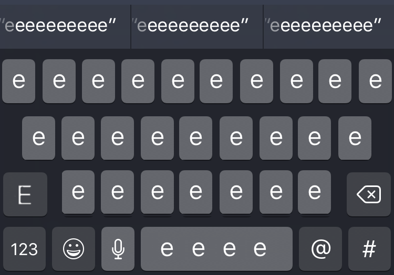Tap the microphone dictation key
Image resolution: width=394 pixels, height=275 pixels.
click(x=118, y=249)
